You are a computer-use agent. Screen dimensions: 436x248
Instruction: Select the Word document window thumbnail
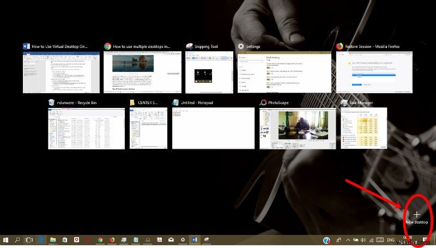(61, 72)
